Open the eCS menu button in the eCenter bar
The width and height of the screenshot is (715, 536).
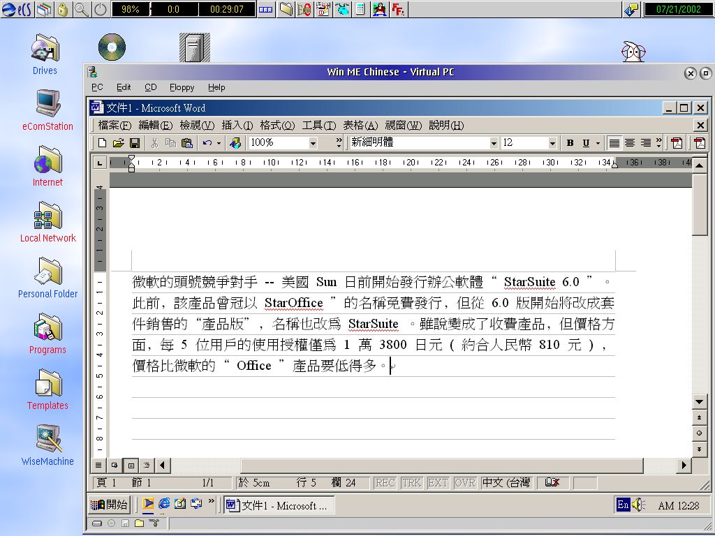click(17, 9)
